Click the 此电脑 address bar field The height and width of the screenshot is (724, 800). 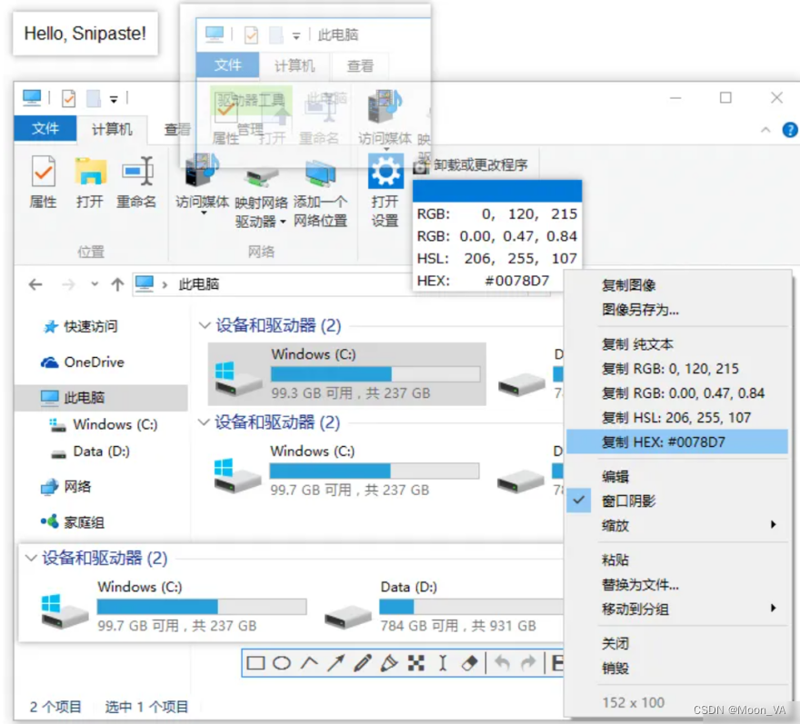[273, 284]
